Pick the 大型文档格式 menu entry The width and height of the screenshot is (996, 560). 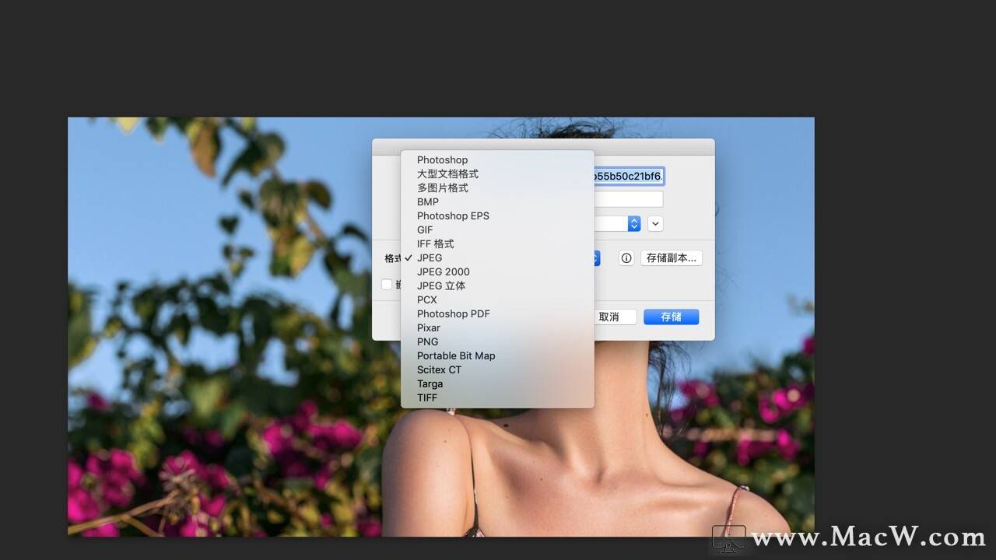(447, 174)
